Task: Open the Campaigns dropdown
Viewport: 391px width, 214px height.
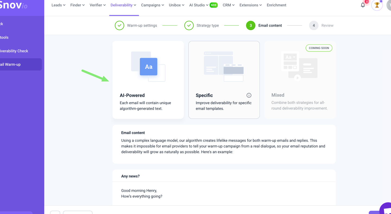Action: tap(153, 5)
